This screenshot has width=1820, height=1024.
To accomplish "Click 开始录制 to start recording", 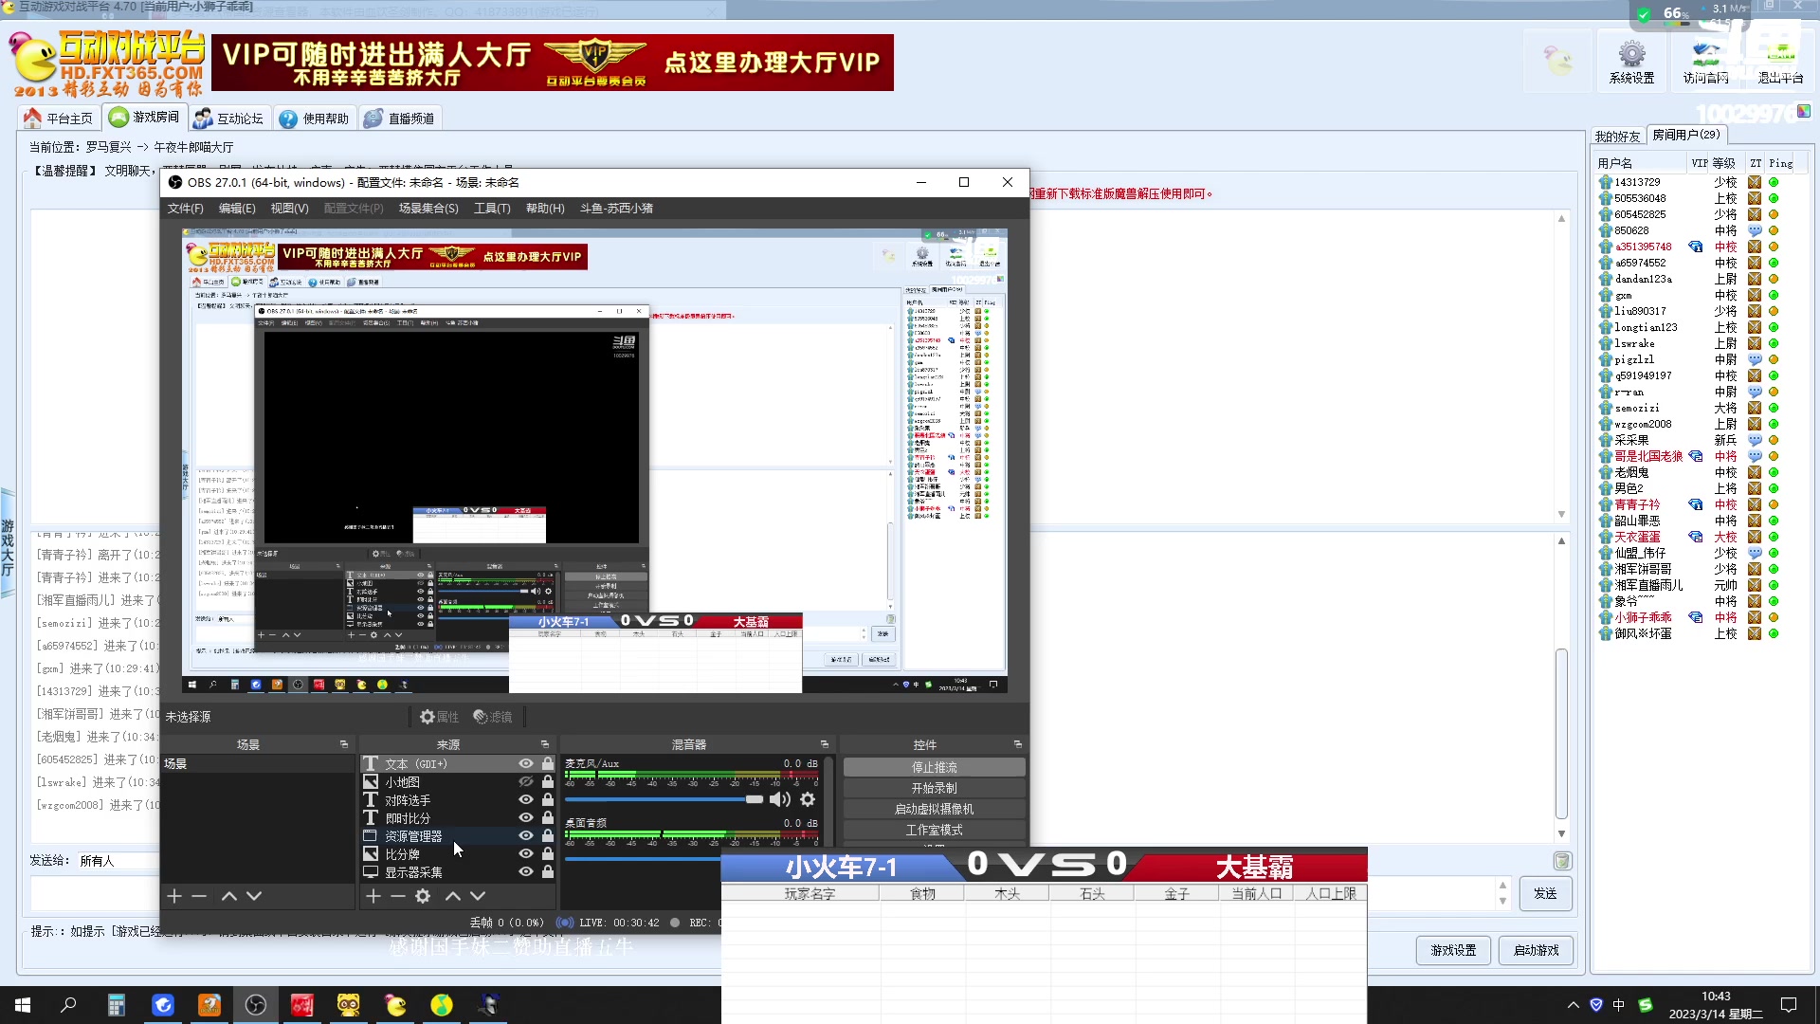I will pyautogui.click(x=935, y=788).
